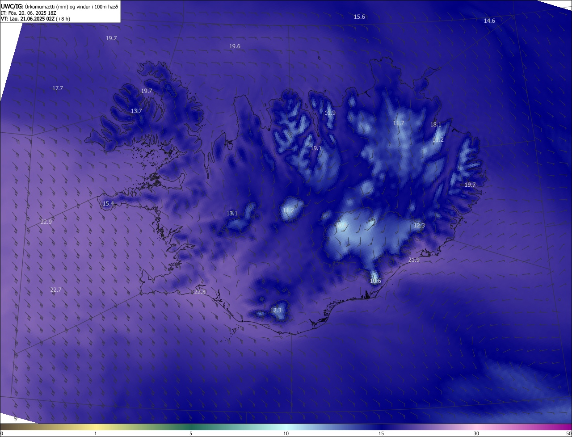Click the map value 22.9

(x=46, y=222)
